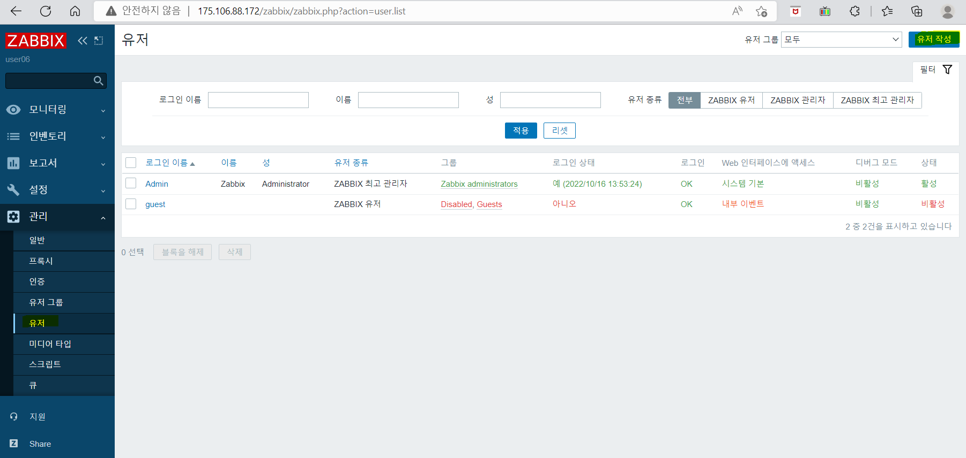Sort by 이름 column header
The width and height of the screenshot is (966, 458).
pos(229,163)
